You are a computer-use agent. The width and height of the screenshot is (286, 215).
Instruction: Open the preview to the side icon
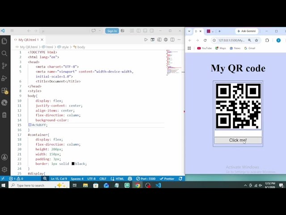tap(152, 40)
